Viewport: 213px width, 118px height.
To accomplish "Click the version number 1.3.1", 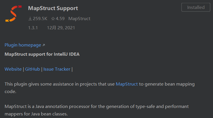I will coord(33,28).
